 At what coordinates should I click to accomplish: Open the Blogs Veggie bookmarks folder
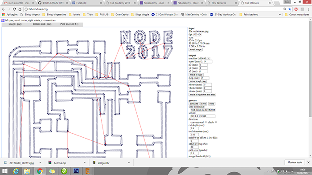140,15
